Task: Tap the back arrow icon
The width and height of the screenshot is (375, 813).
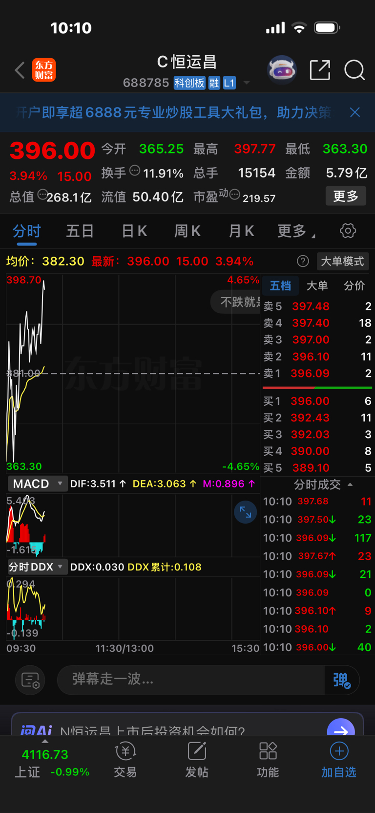Action: [x=20, y=70]
